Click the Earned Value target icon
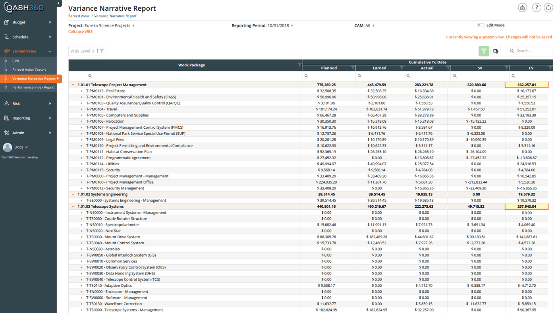Image resolution: width=556 pixels, height=313 pixels. (7, 51)
